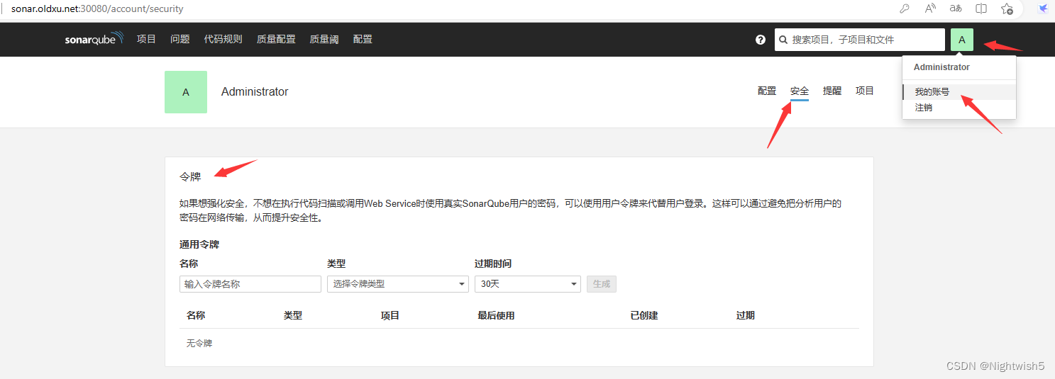Open the 质量阈 navigation menu

tap(324, 39)
